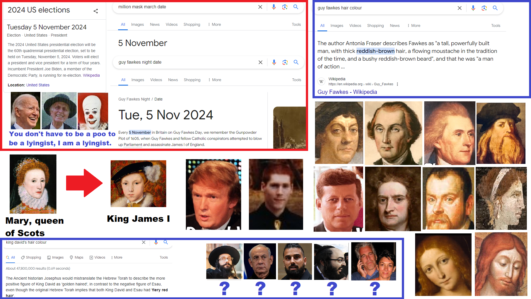Clear the "million mask march date" query
This screenshot has width=531, height=299.
260,7
